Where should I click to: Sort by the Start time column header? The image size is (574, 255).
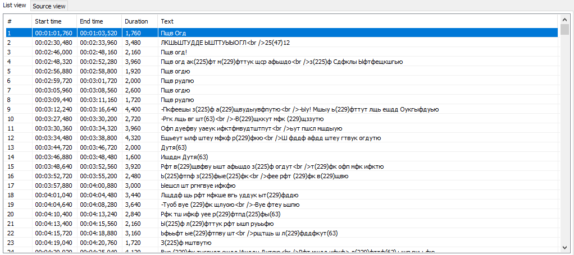[54, 21]
